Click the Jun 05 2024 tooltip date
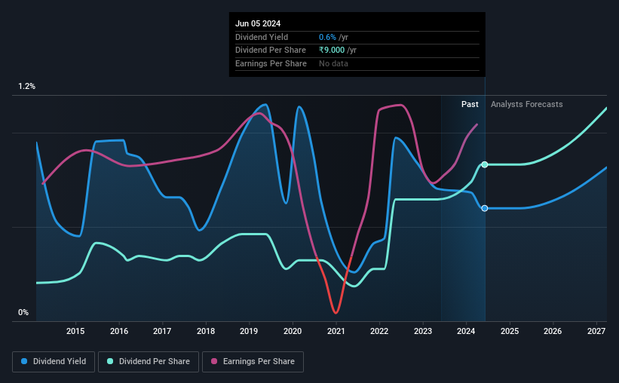Image resolution: width=619 pixels, height=383 pixels. tap(258, 23)
